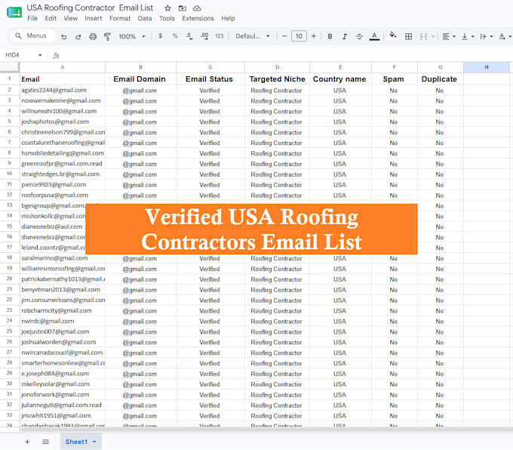Select the Email Domain header cell
The image size is (513, 450).
pyautogui.click(x=140, y=79)
